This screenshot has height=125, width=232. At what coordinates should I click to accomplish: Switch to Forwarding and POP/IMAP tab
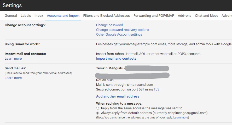click(154, 16)
